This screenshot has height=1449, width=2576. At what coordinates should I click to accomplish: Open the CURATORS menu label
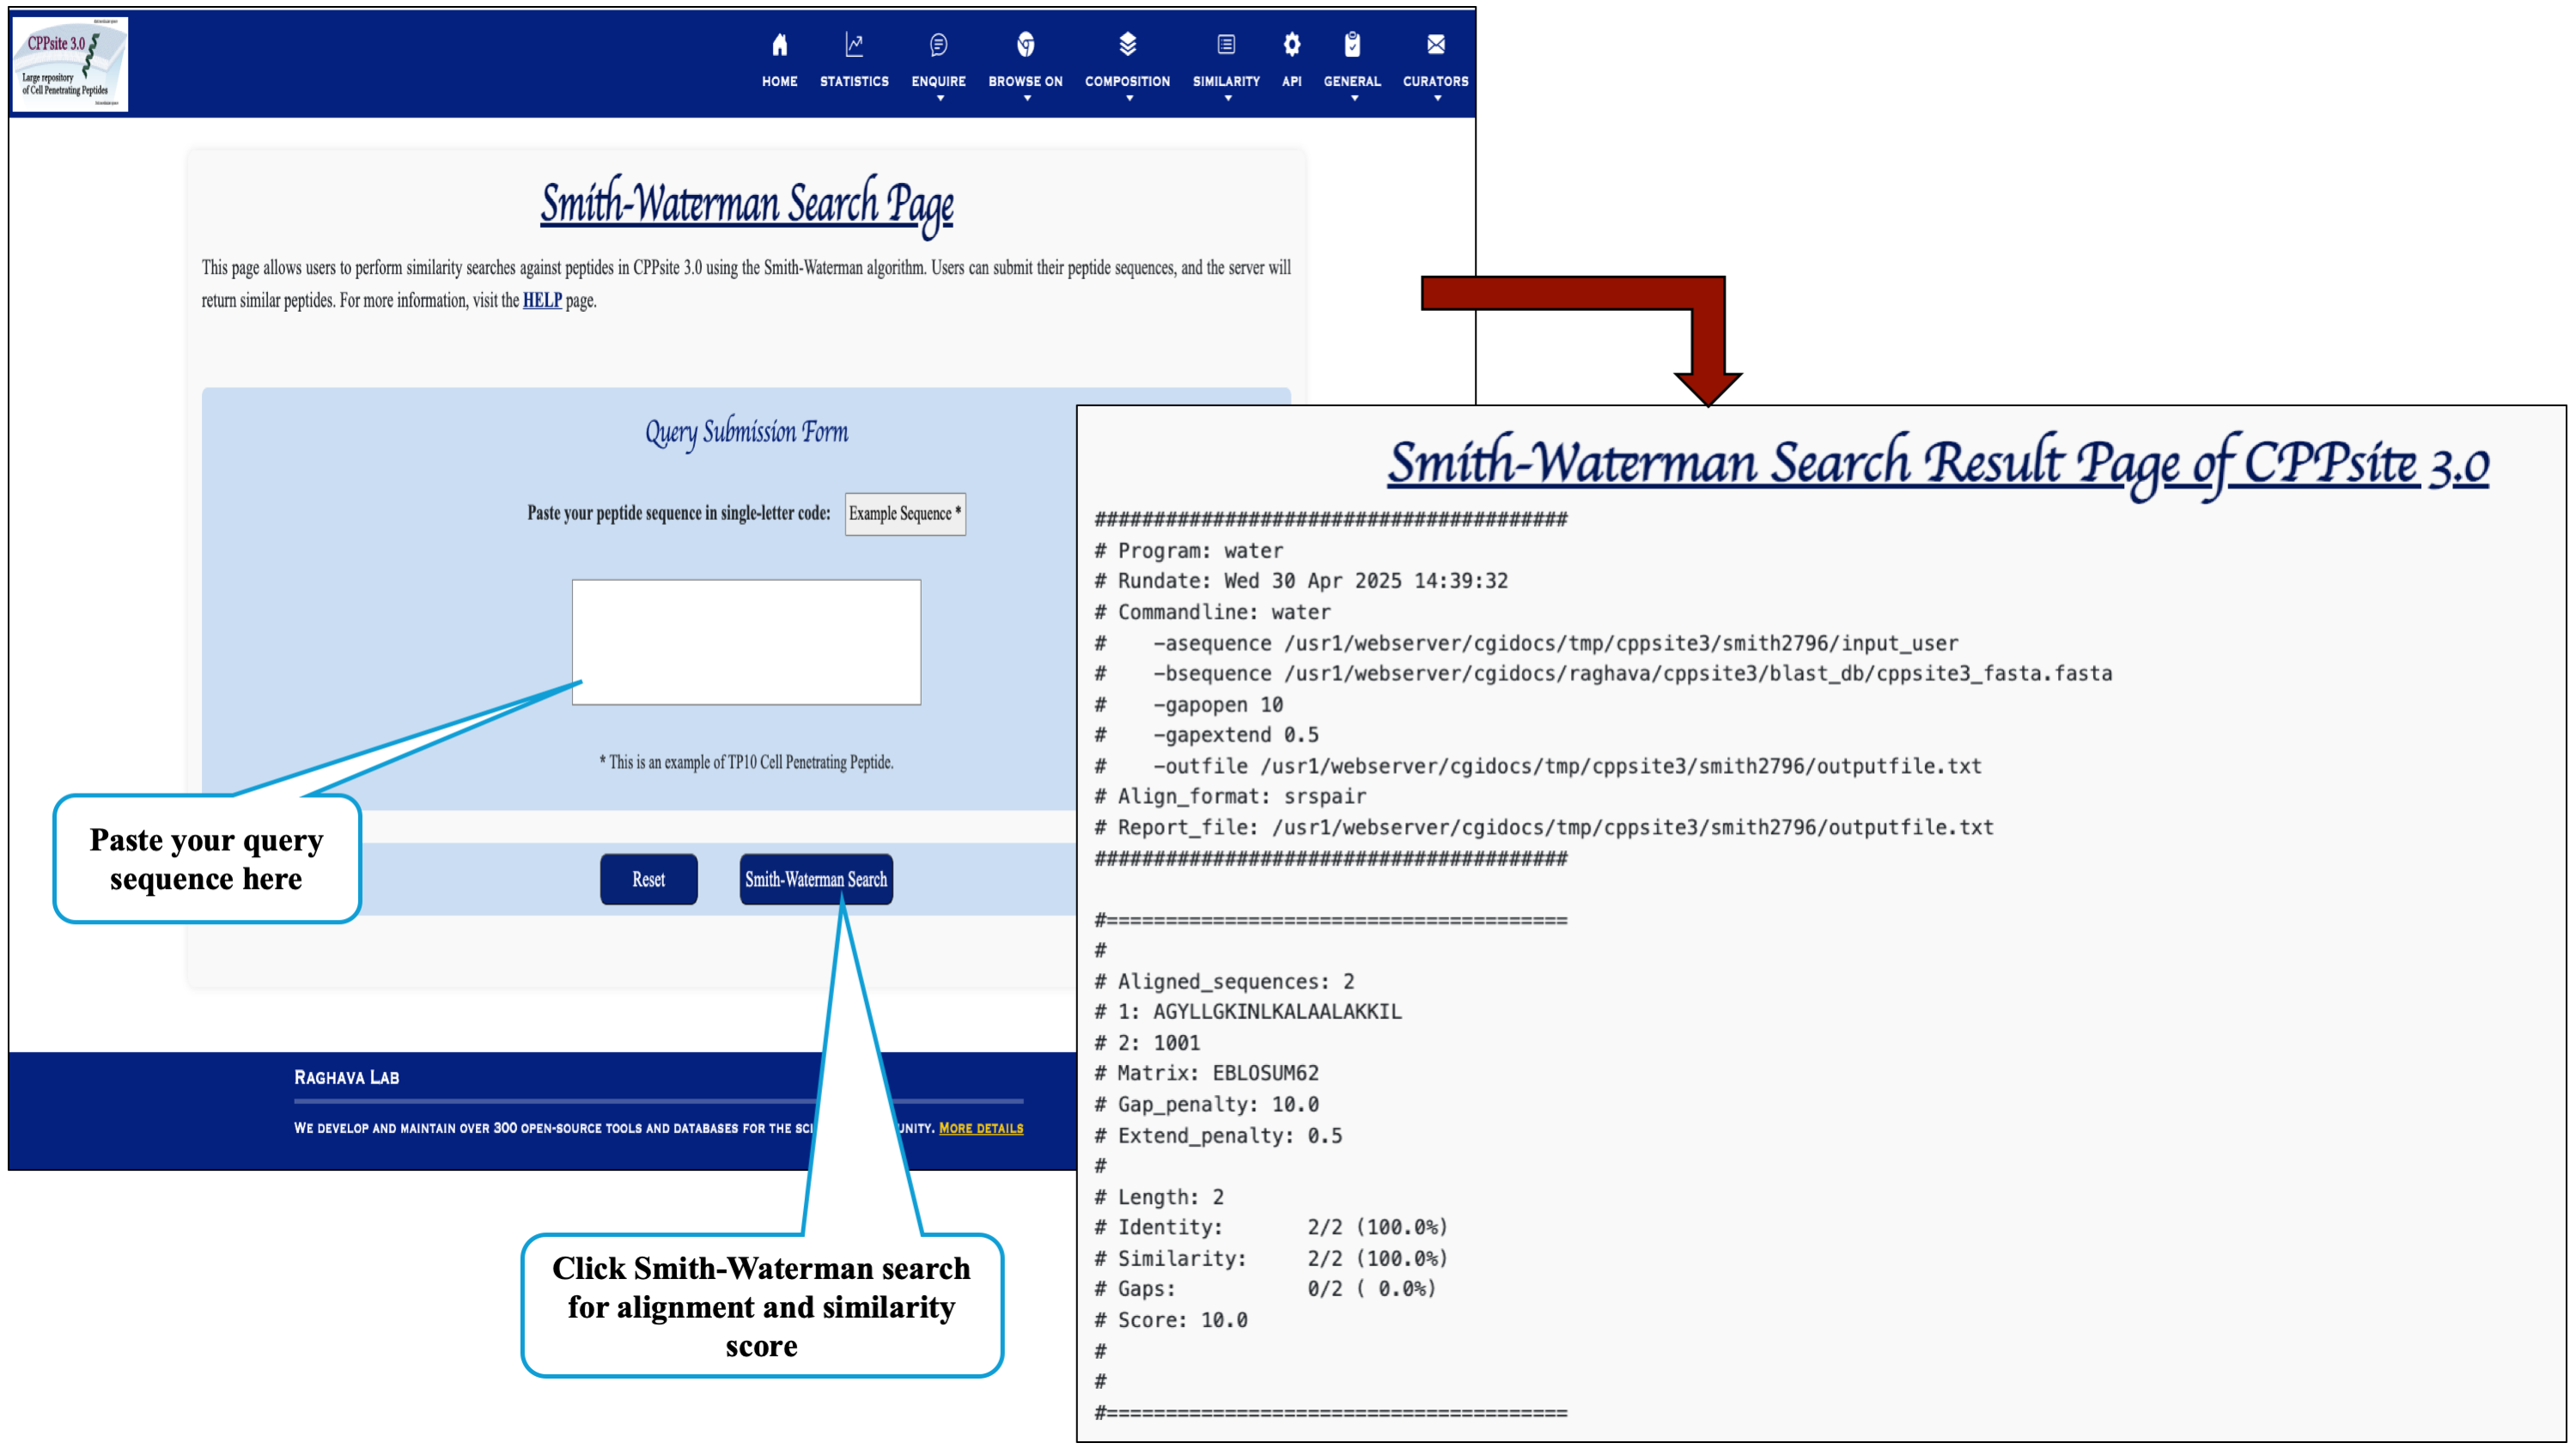1435,81
